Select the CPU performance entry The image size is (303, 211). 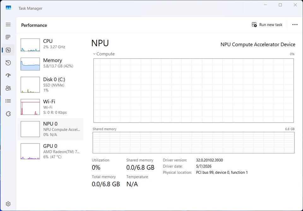point(50,44)
